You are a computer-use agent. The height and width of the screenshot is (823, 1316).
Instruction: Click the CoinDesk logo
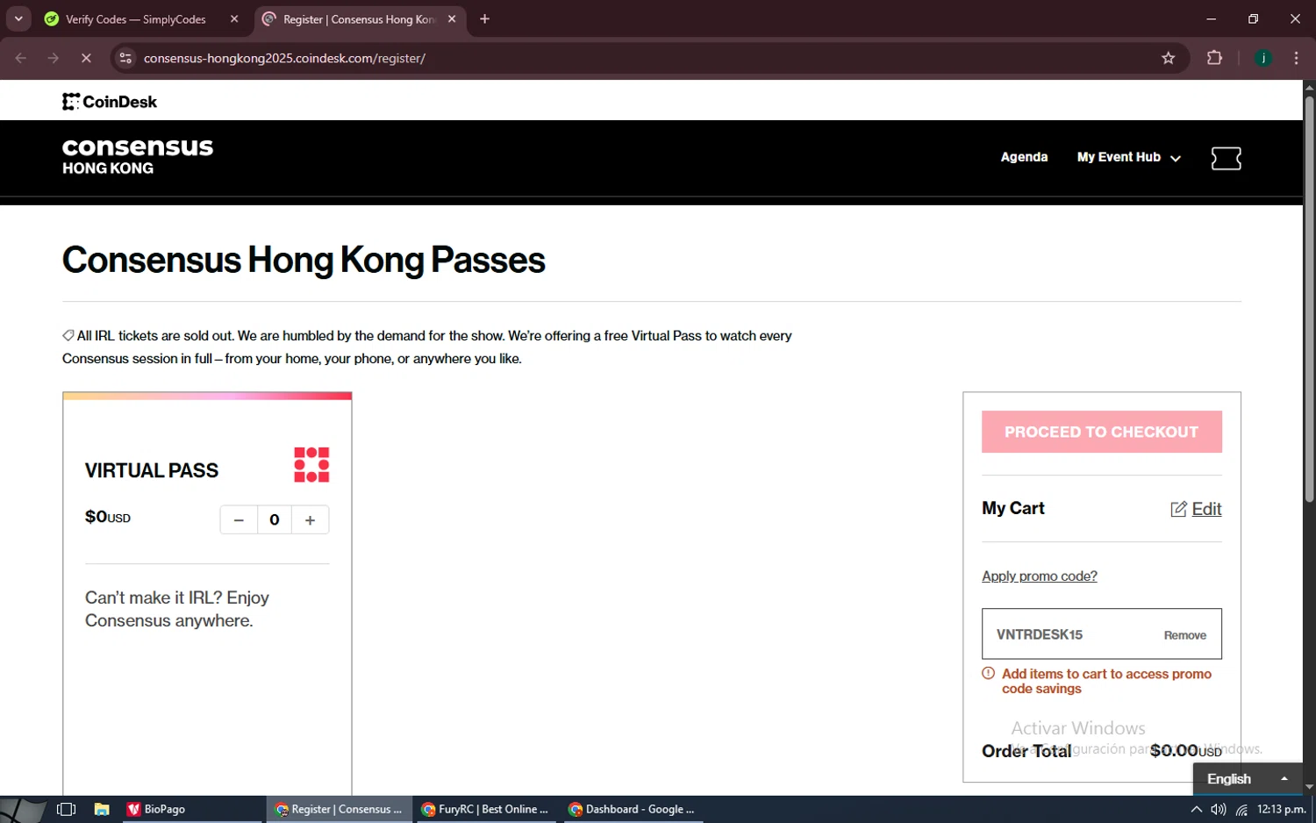[110, 102]
